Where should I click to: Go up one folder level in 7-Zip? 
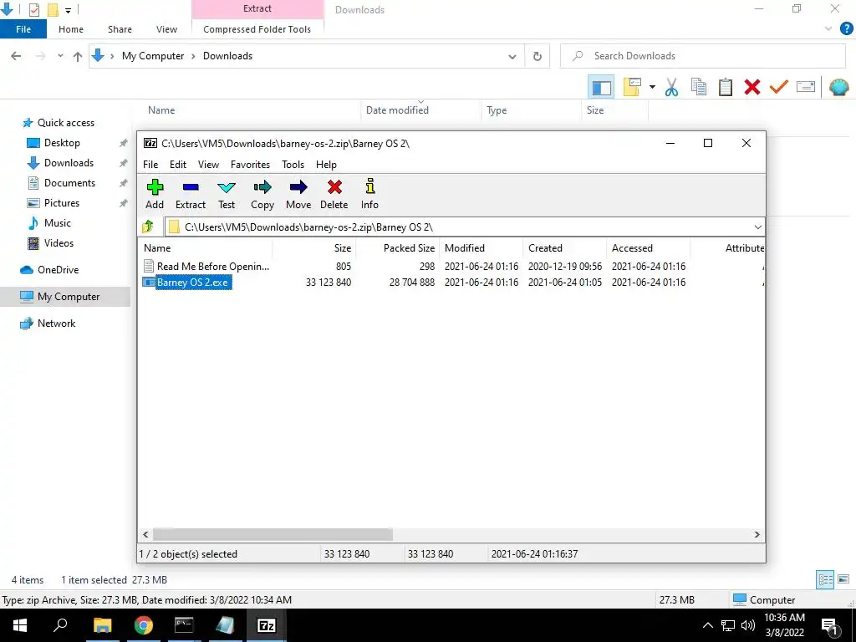click(x=148, y=227)
